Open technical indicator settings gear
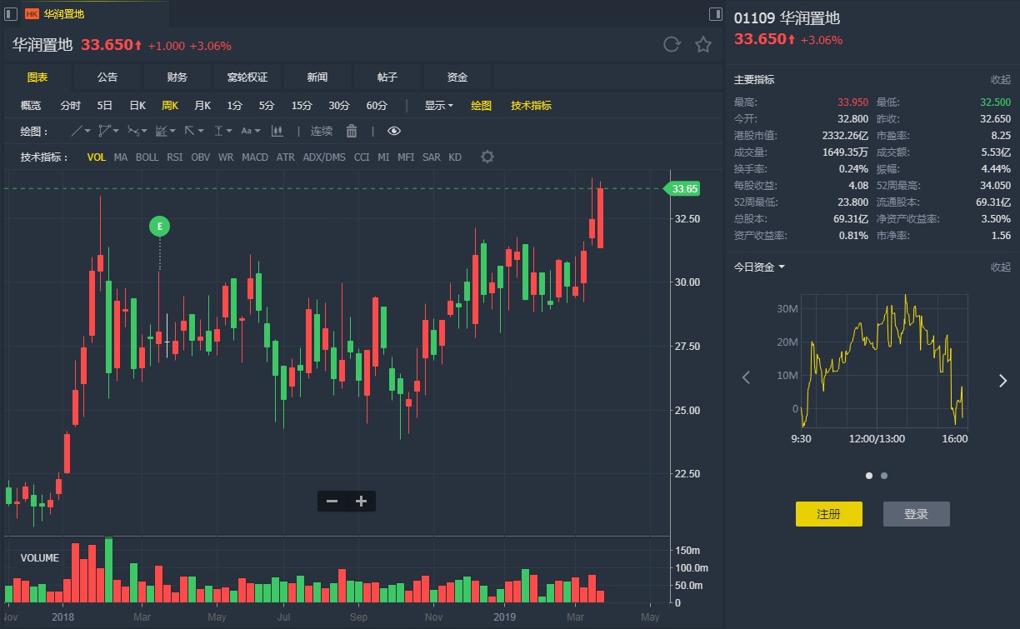Image resolution: width=1020 pixels, height=629 pixels. pyautogui.click(x=487, y=157)
